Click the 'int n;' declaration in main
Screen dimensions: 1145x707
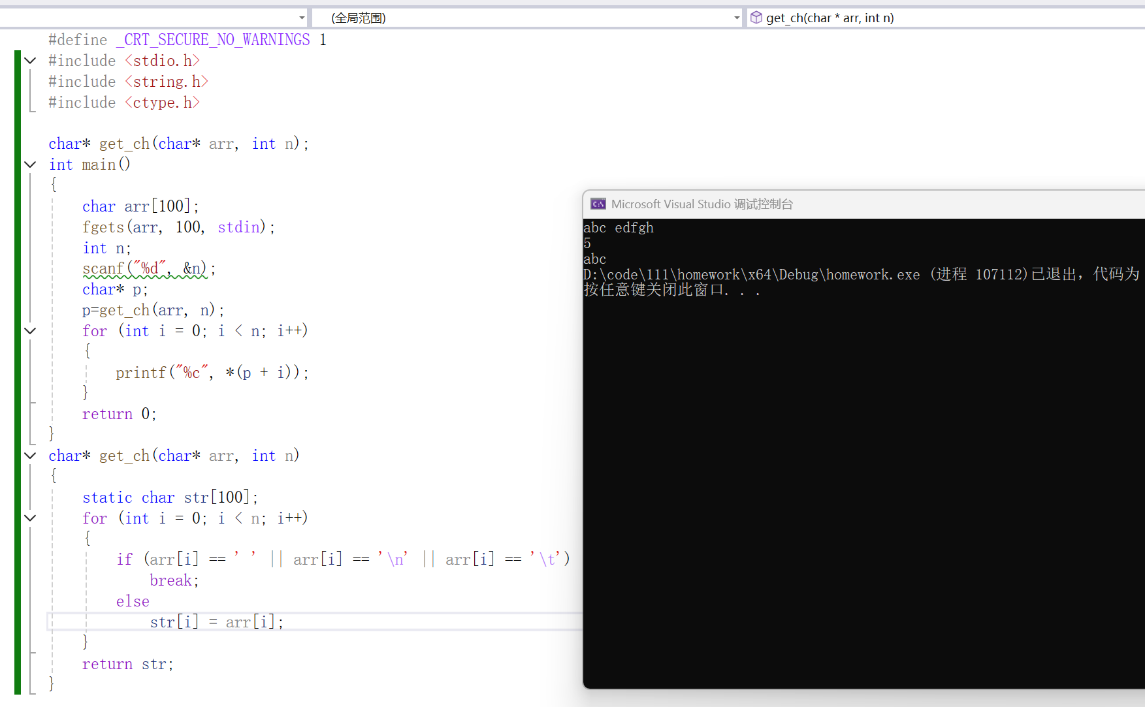tap(106, 248)
